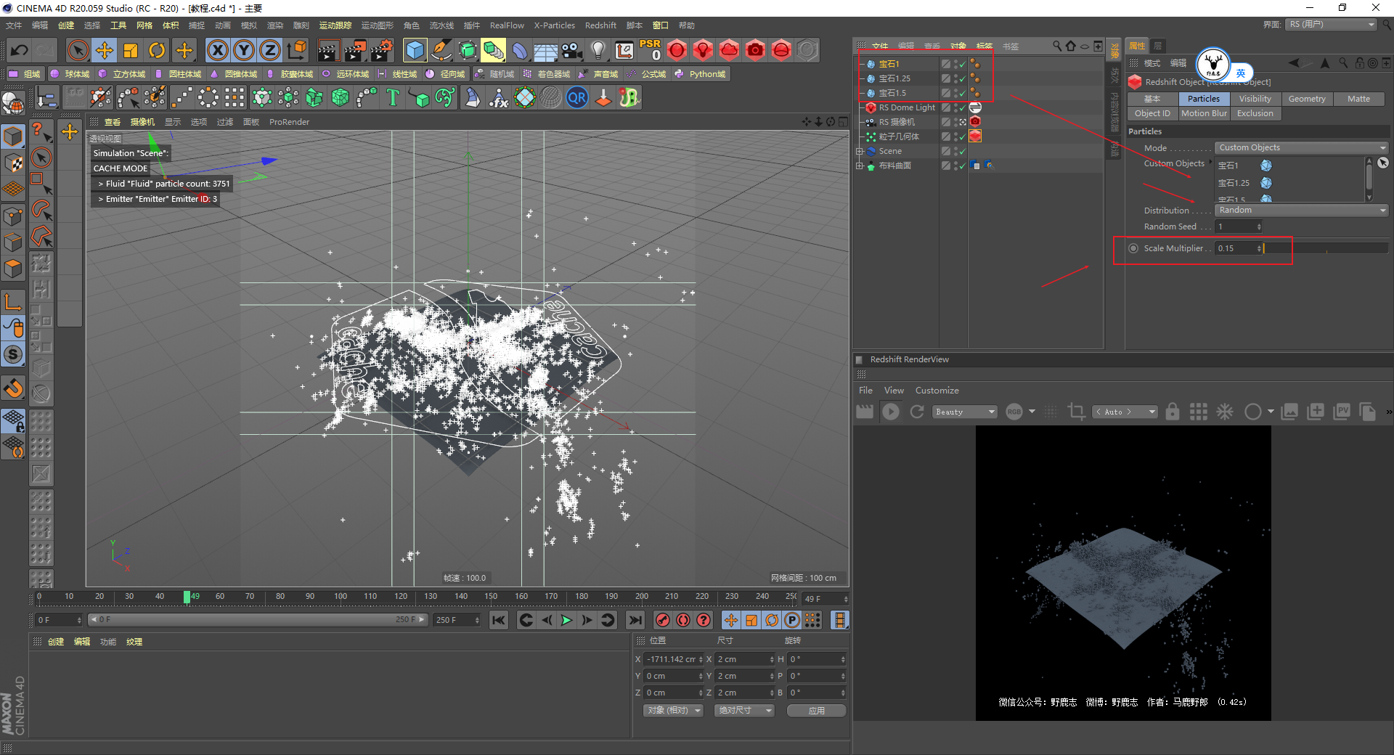Open the Mode dropdown showing Custom Objects
This screenshot has width=1394, height=755.
click(x=1301, y=147)
